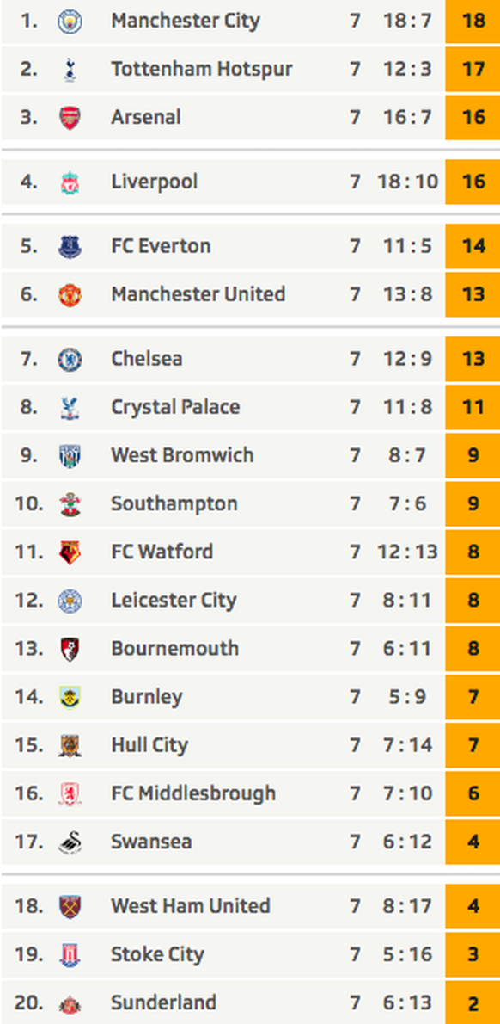The height and width of the screenshot is (1024, 500).
Task: Click the Manchester City club crest
Action: (70, 21)
